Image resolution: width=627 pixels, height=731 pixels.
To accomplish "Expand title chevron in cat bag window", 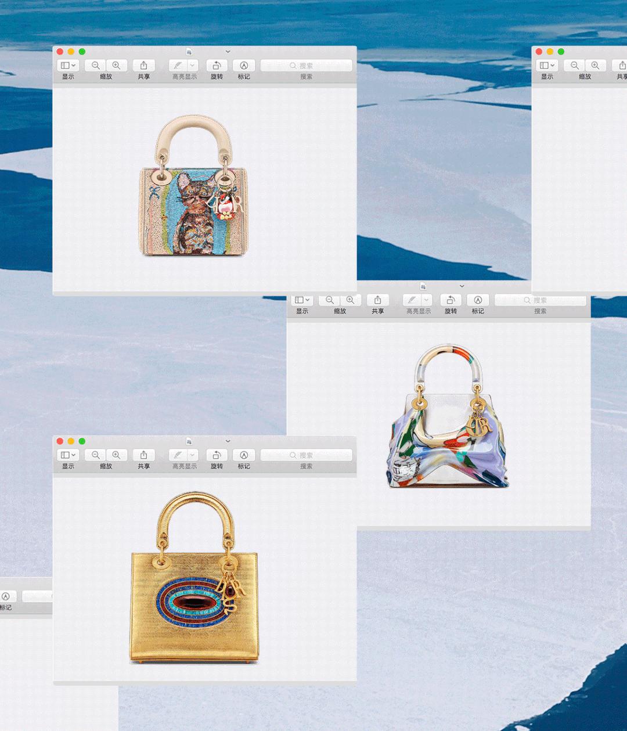I will (228, 52).
